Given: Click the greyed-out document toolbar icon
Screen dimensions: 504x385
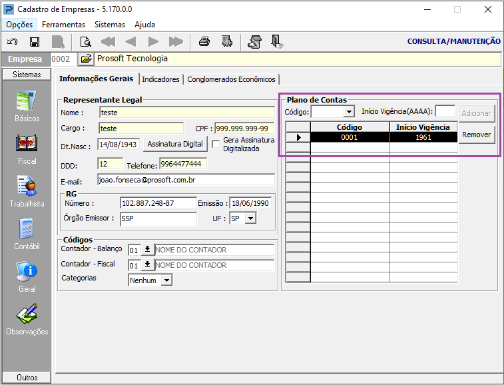Looking at the screenshot, I should [58, 42].
